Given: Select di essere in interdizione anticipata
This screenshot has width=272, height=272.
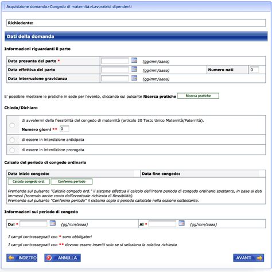Looking at the screenshot, I should click(x=12, y=140).
